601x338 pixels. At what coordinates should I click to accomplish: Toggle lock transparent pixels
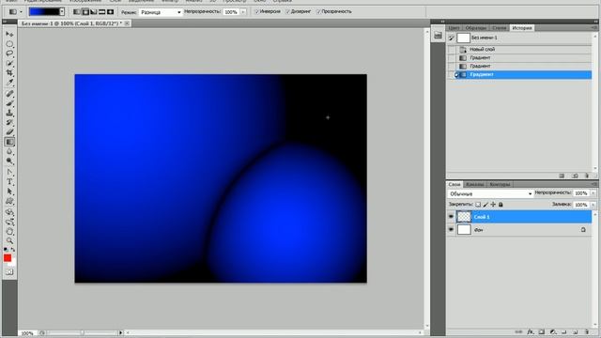pos(478,205)
